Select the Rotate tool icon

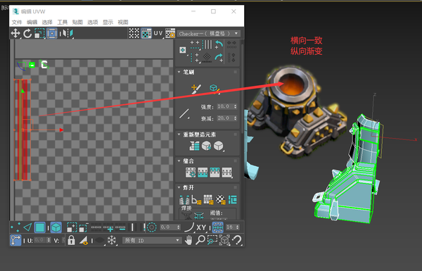[27, 34]
